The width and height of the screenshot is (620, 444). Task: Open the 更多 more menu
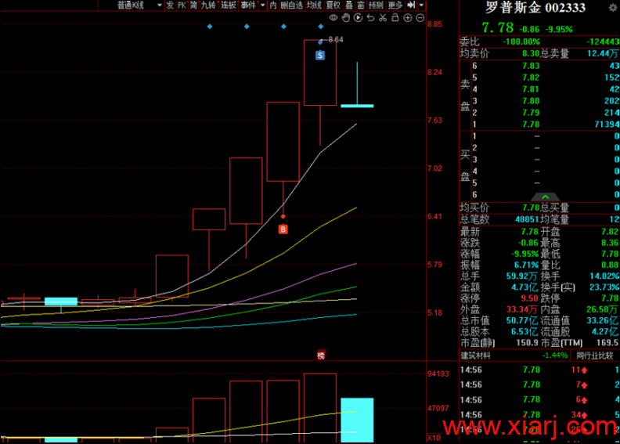[395, 5]
